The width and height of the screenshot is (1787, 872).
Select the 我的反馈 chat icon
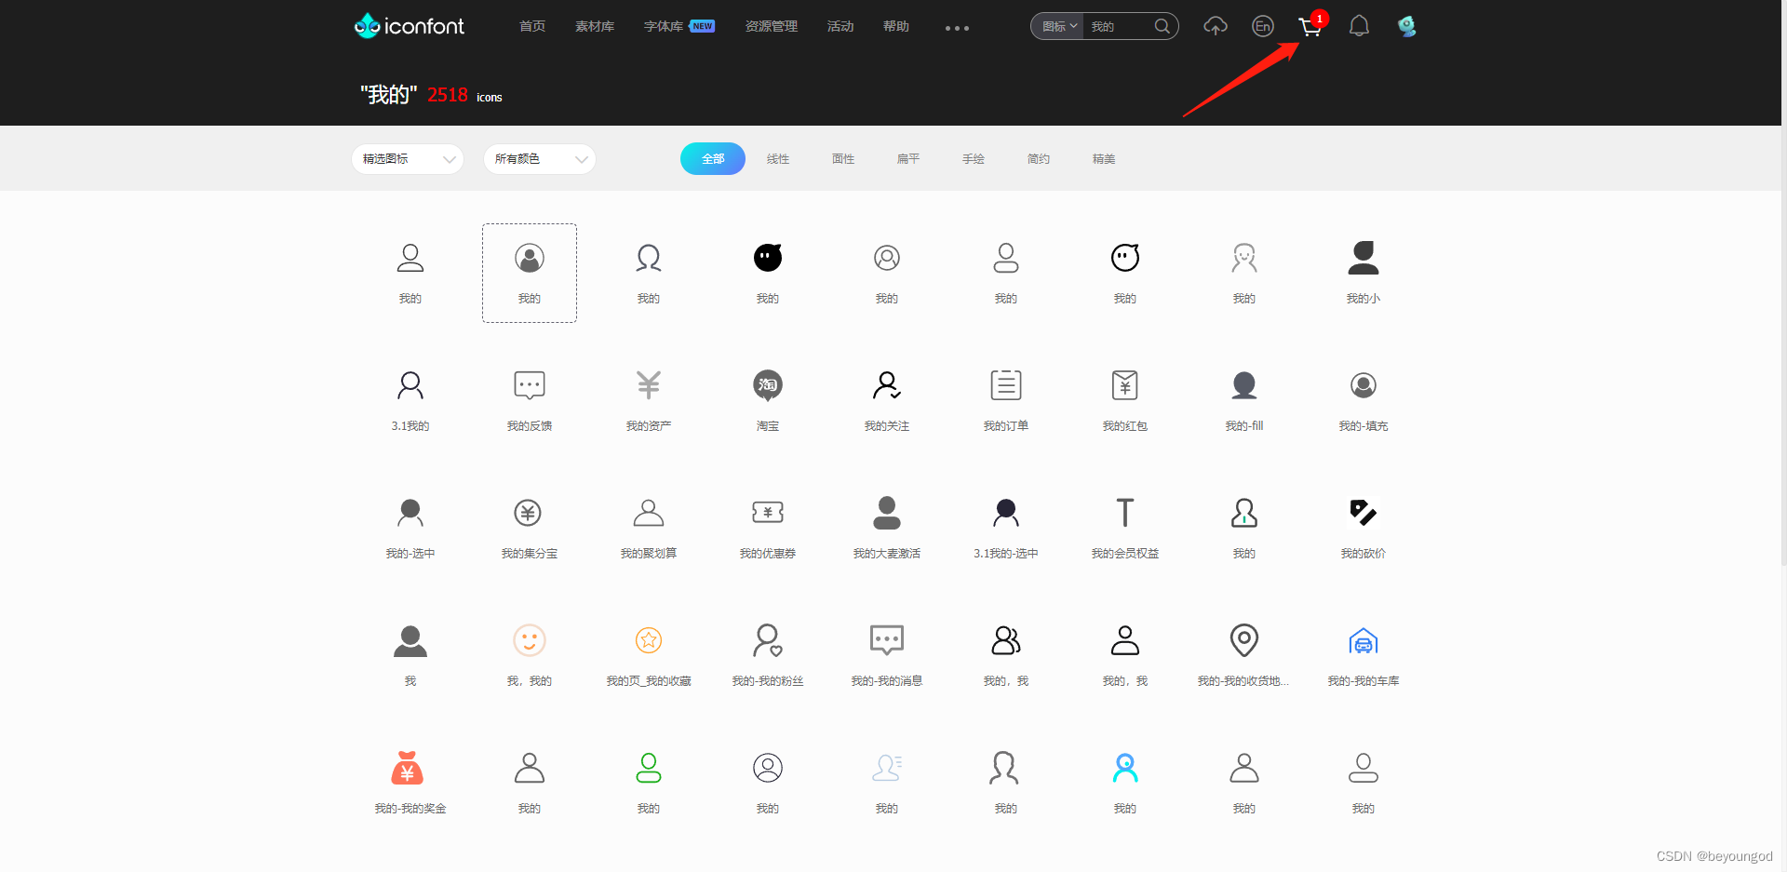tap(530, 385)
